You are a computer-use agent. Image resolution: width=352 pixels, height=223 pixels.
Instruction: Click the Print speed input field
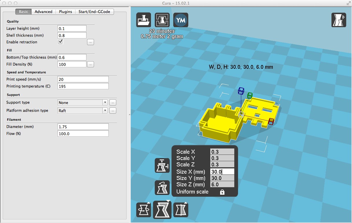(x=83, y=79)
